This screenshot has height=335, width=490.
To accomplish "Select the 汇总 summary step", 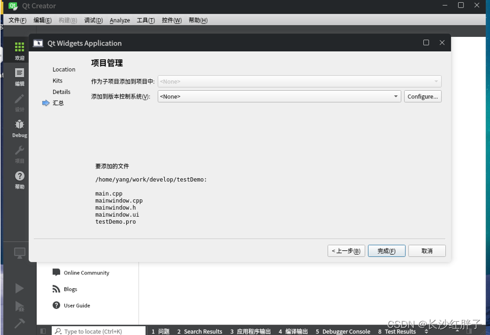I will pos(58,103).
